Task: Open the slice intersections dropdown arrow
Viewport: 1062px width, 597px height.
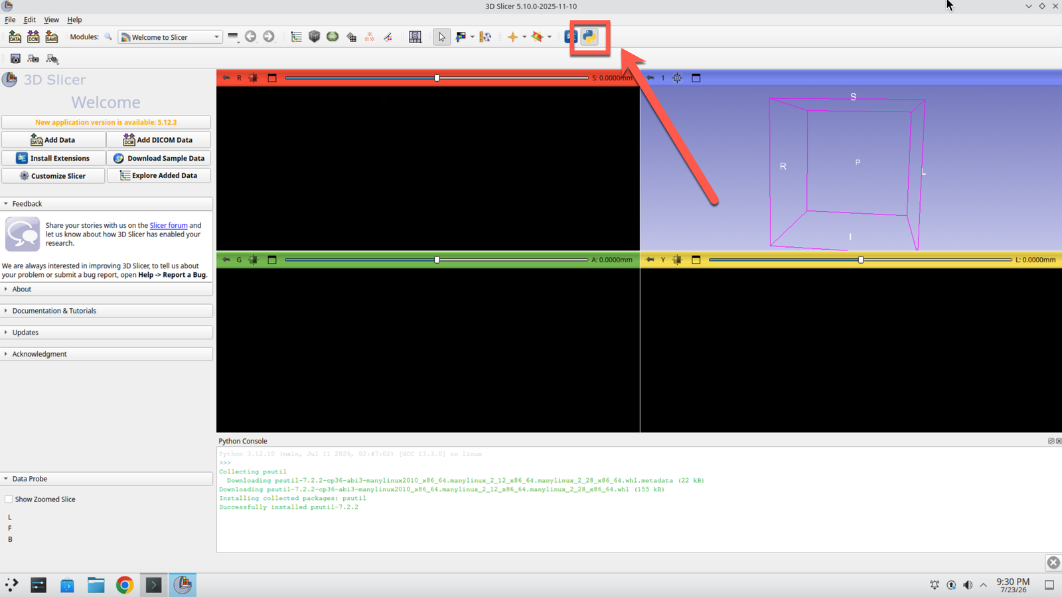Action: point(549,37)
